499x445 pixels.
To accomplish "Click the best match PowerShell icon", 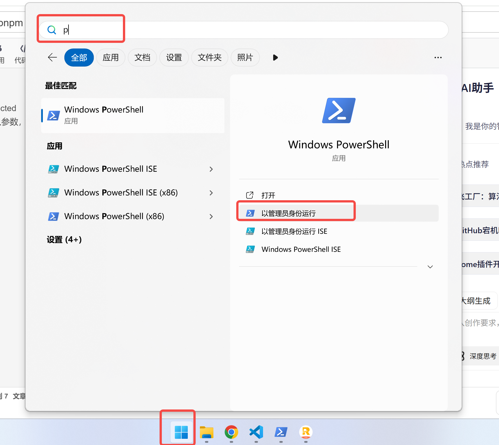I will 54,115.
